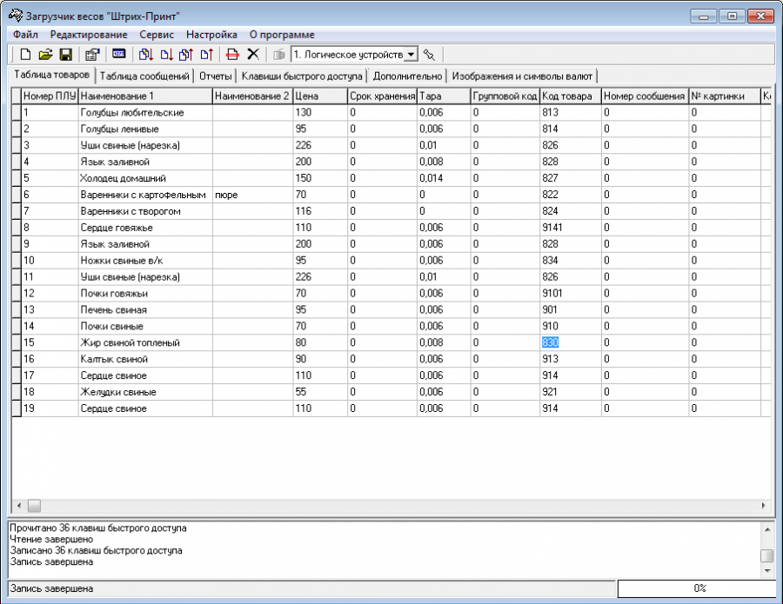This screenshot has width=783, height=604.
Task: Click the black X delete icon
Action: [253, 54]
